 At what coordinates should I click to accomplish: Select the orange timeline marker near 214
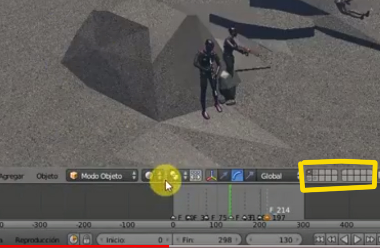click(267, 218)
